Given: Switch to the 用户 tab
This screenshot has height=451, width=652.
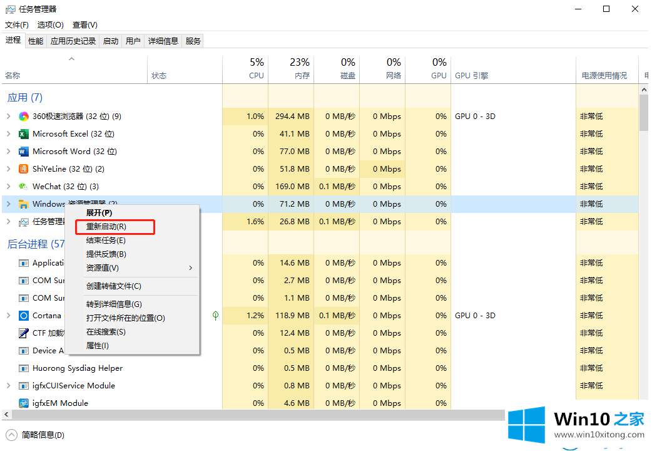Looking at the screenshot, I should (133, 41).
